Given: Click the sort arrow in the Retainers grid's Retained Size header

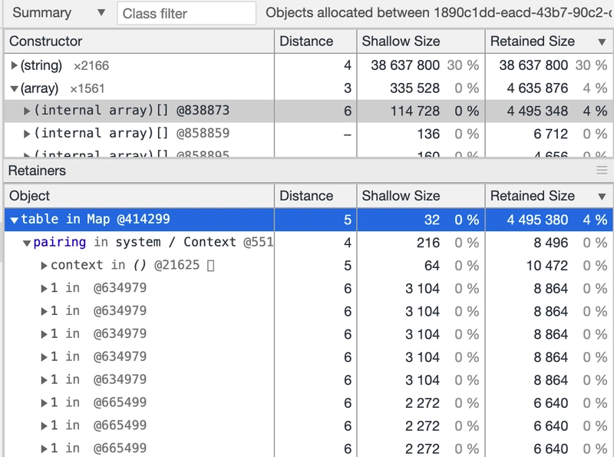Looking at the screenshot, I should point(602,197).
